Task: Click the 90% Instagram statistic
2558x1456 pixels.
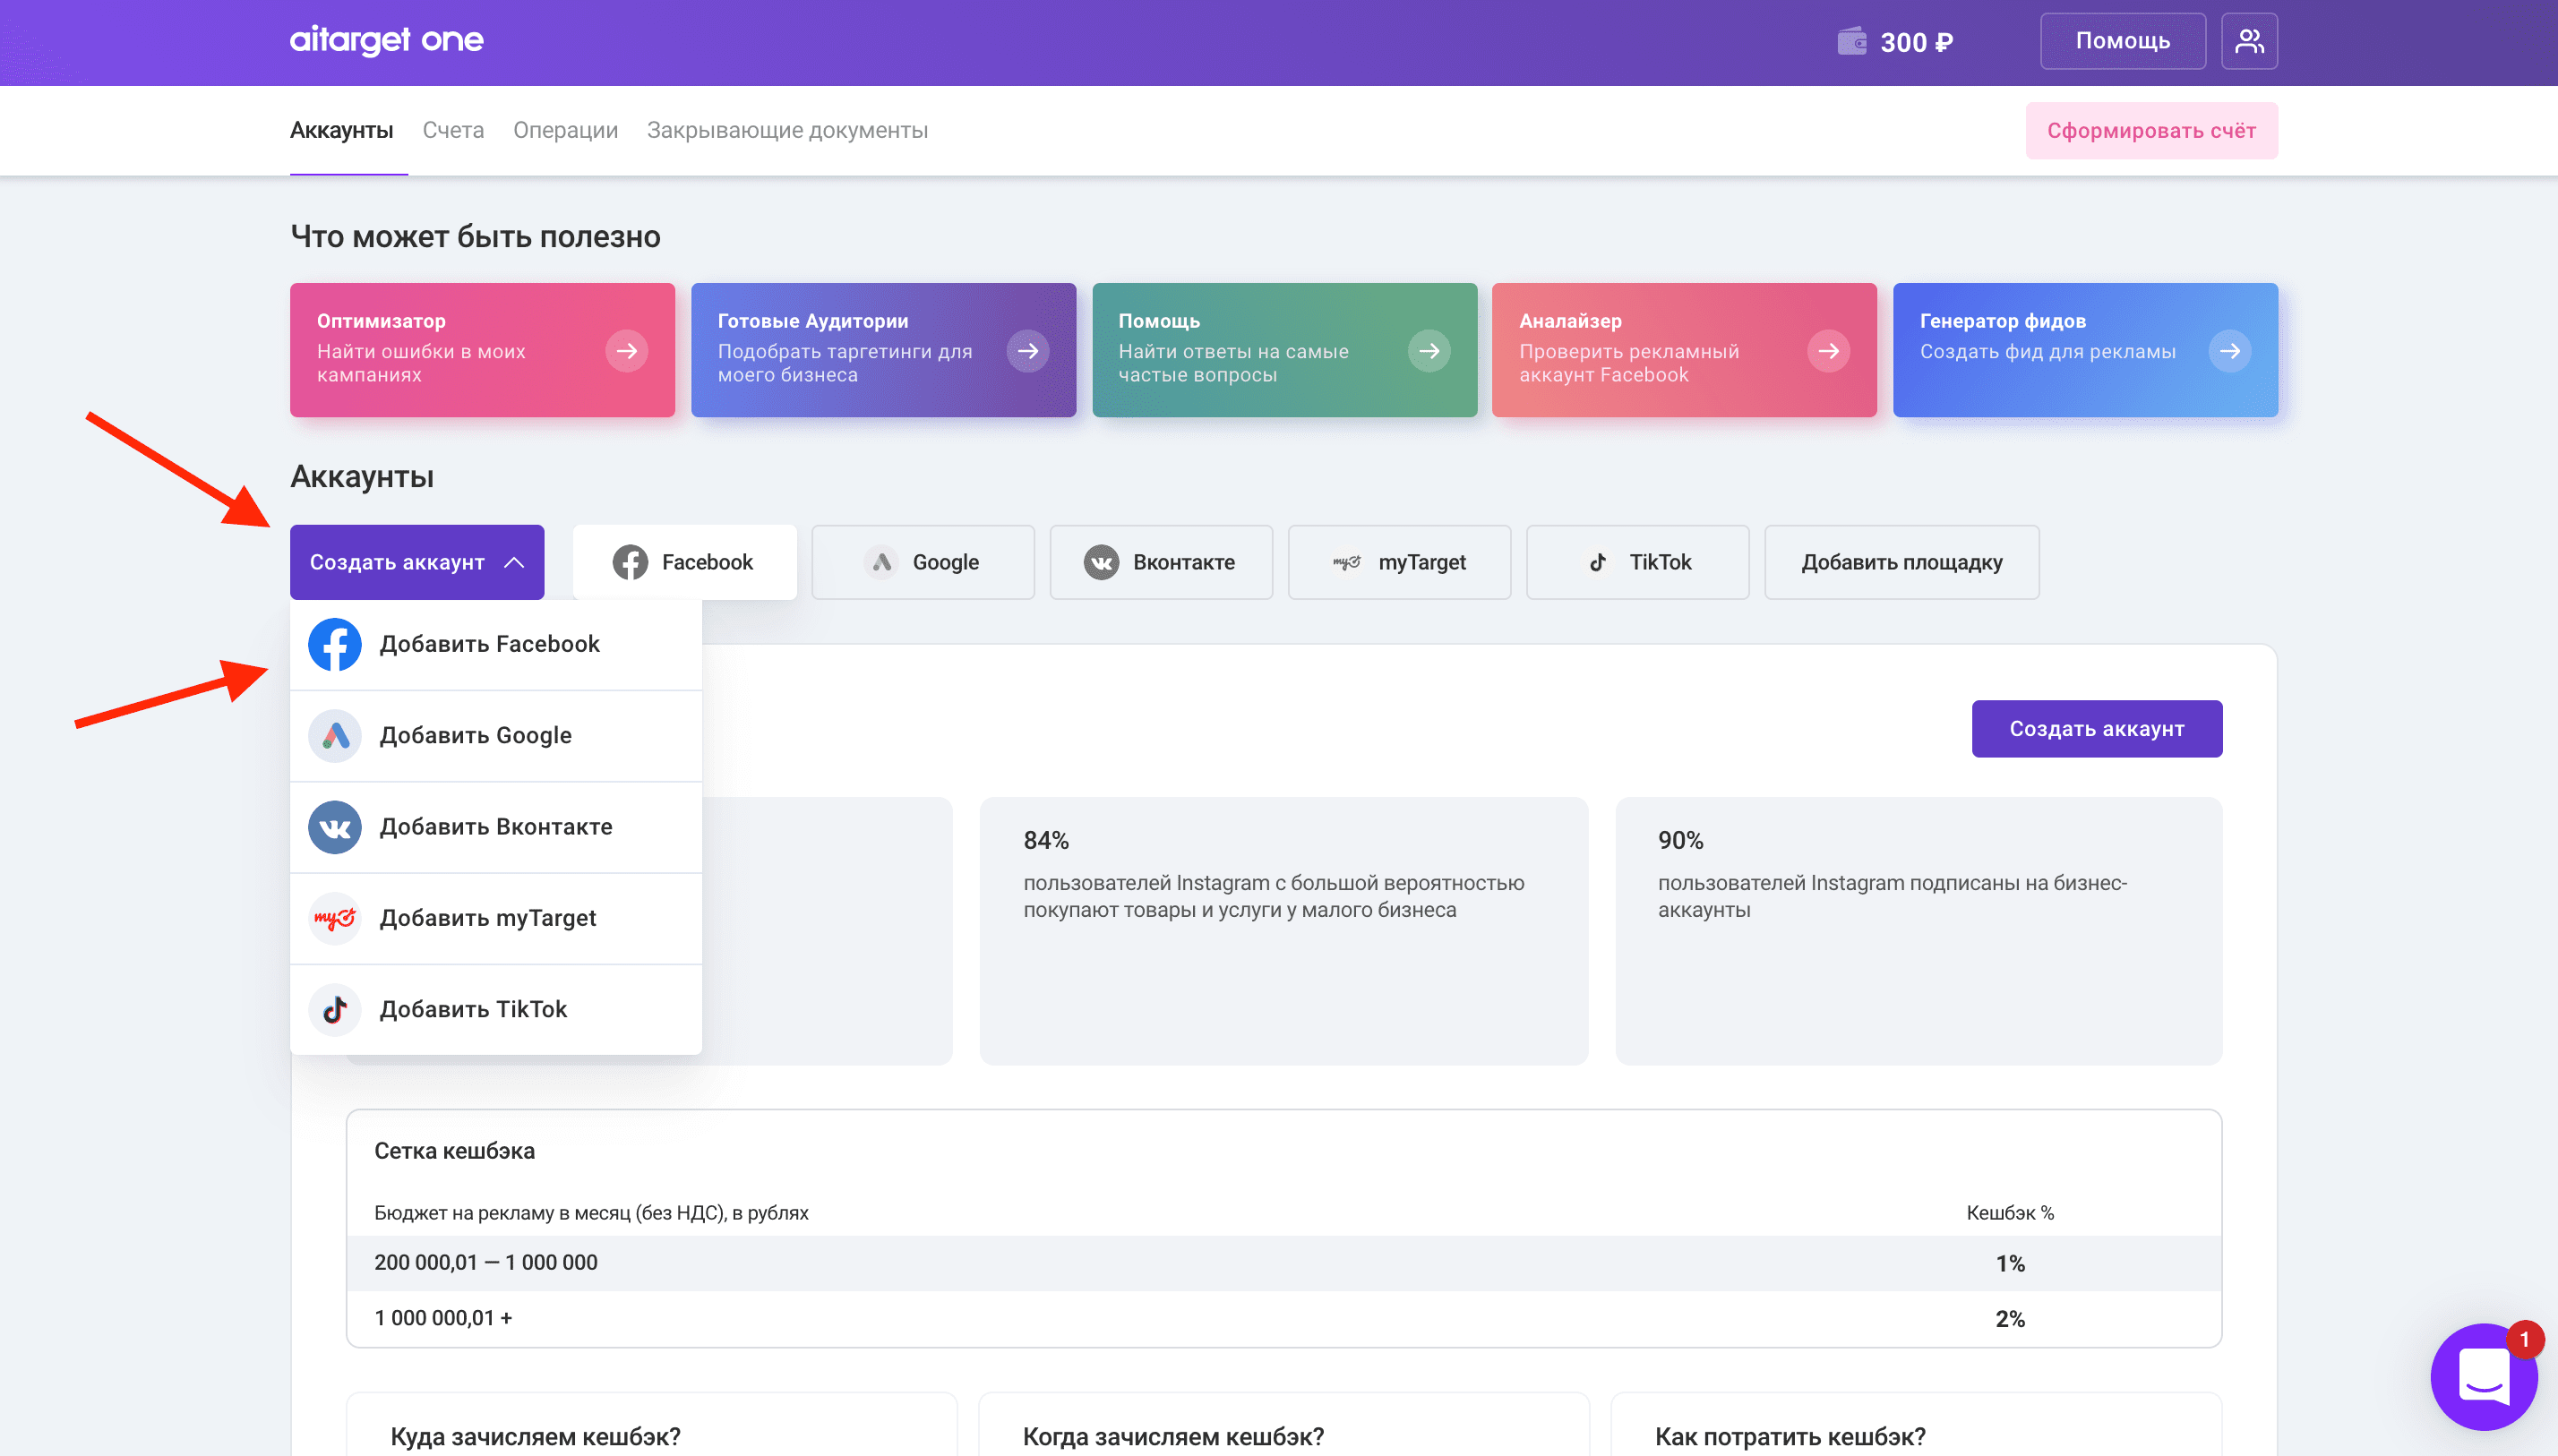Action: click(1919, 931)
